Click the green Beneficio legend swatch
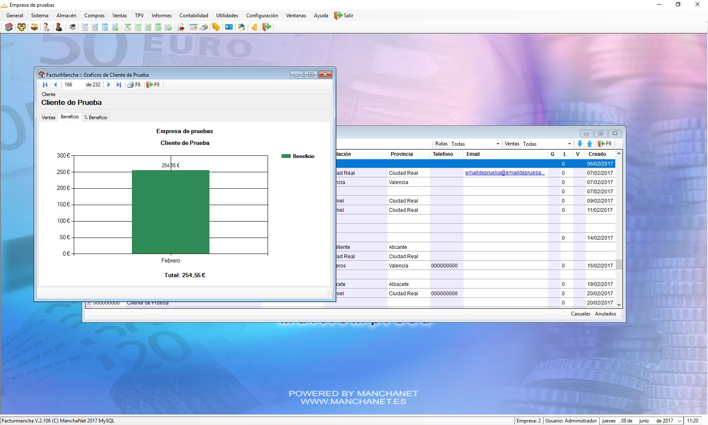Viewport: 708px width, 425px height. [286, 156]
